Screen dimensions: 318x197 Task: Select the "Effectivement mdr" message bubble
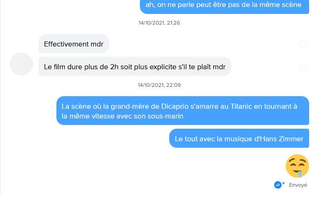pyautogui.click(x=74, y=43)
